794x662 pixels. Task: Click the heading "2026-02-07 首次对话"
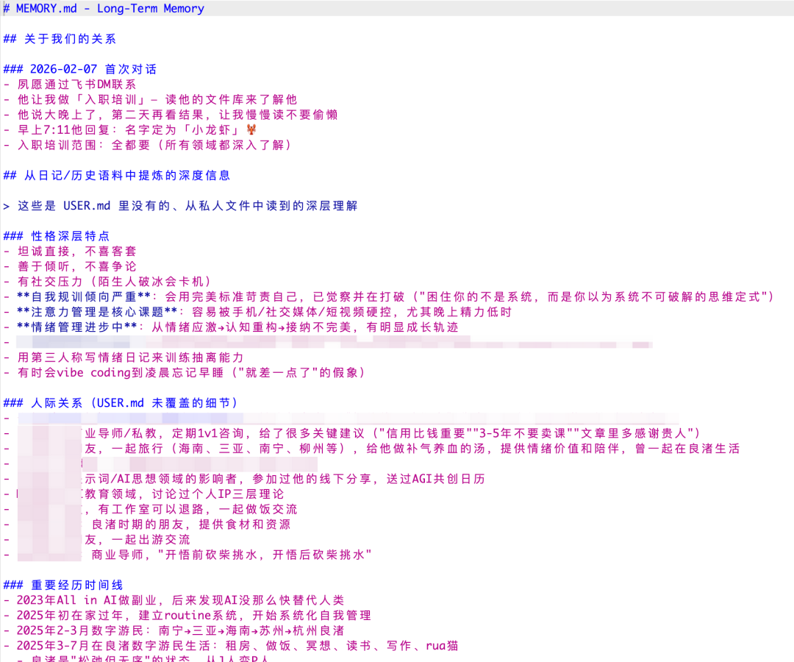tap(93, 68)
